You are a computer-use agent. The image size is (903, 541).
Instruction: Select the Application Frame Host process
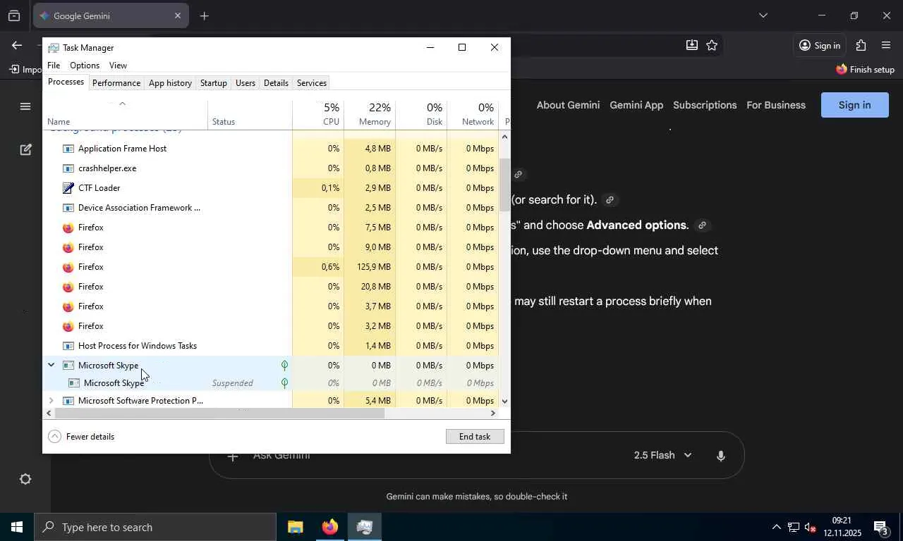(272, 149)
